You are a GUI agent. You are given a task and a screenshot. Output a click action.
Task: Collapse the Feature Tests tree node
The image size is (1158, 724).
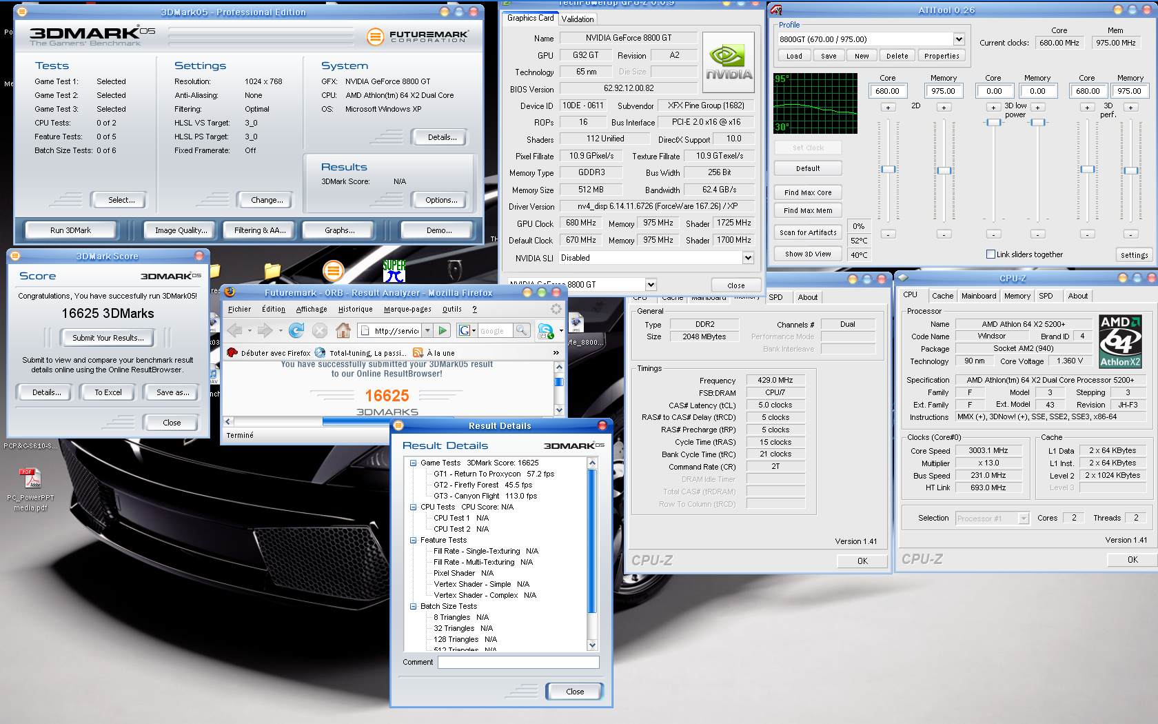tap(413, 541)
